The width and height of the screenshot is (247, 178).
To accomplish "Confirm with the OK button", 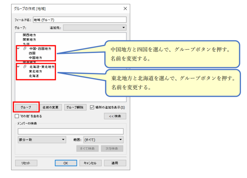I will [66, 163].
